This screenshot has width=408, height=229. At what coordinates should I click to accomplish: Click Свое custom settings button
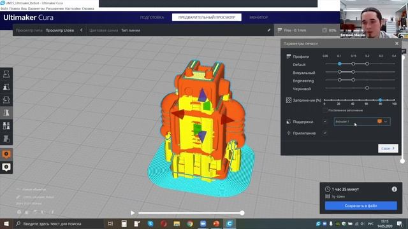(x=388, y=148)
